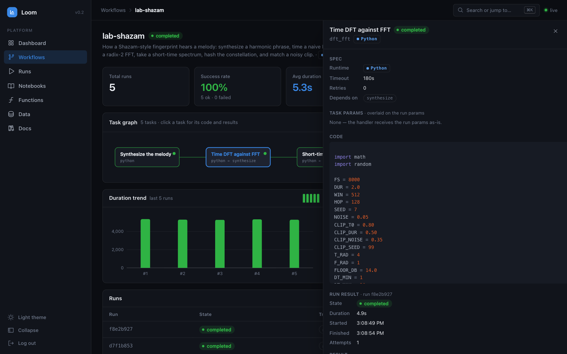
Task: Click the Total runs card
Action: click(x=146, y=87)
